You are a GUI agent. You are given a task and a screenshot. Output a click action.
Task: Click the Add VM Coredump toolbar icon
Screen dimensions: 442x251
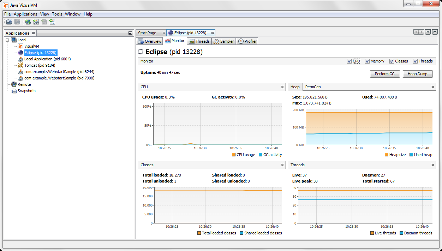(x=44, y=22)
